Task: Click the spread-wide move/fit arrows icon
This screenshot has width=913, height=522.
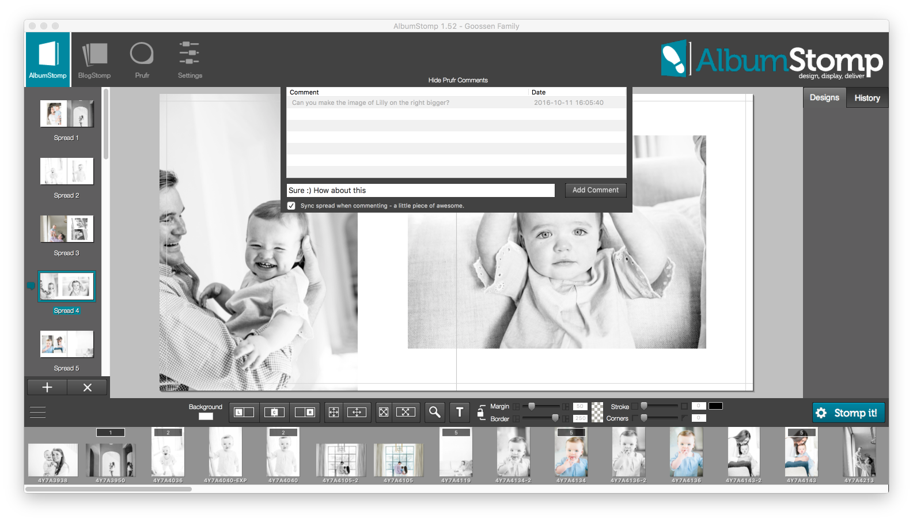Action: [x=357, y=412]
